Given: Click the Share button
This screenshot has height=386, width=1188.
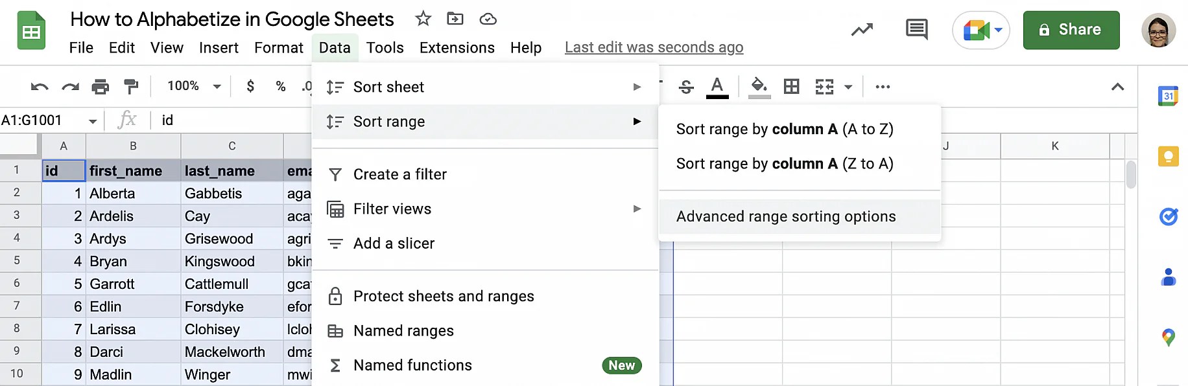Looking at the screenshot, I should (x=1071, y=30).
